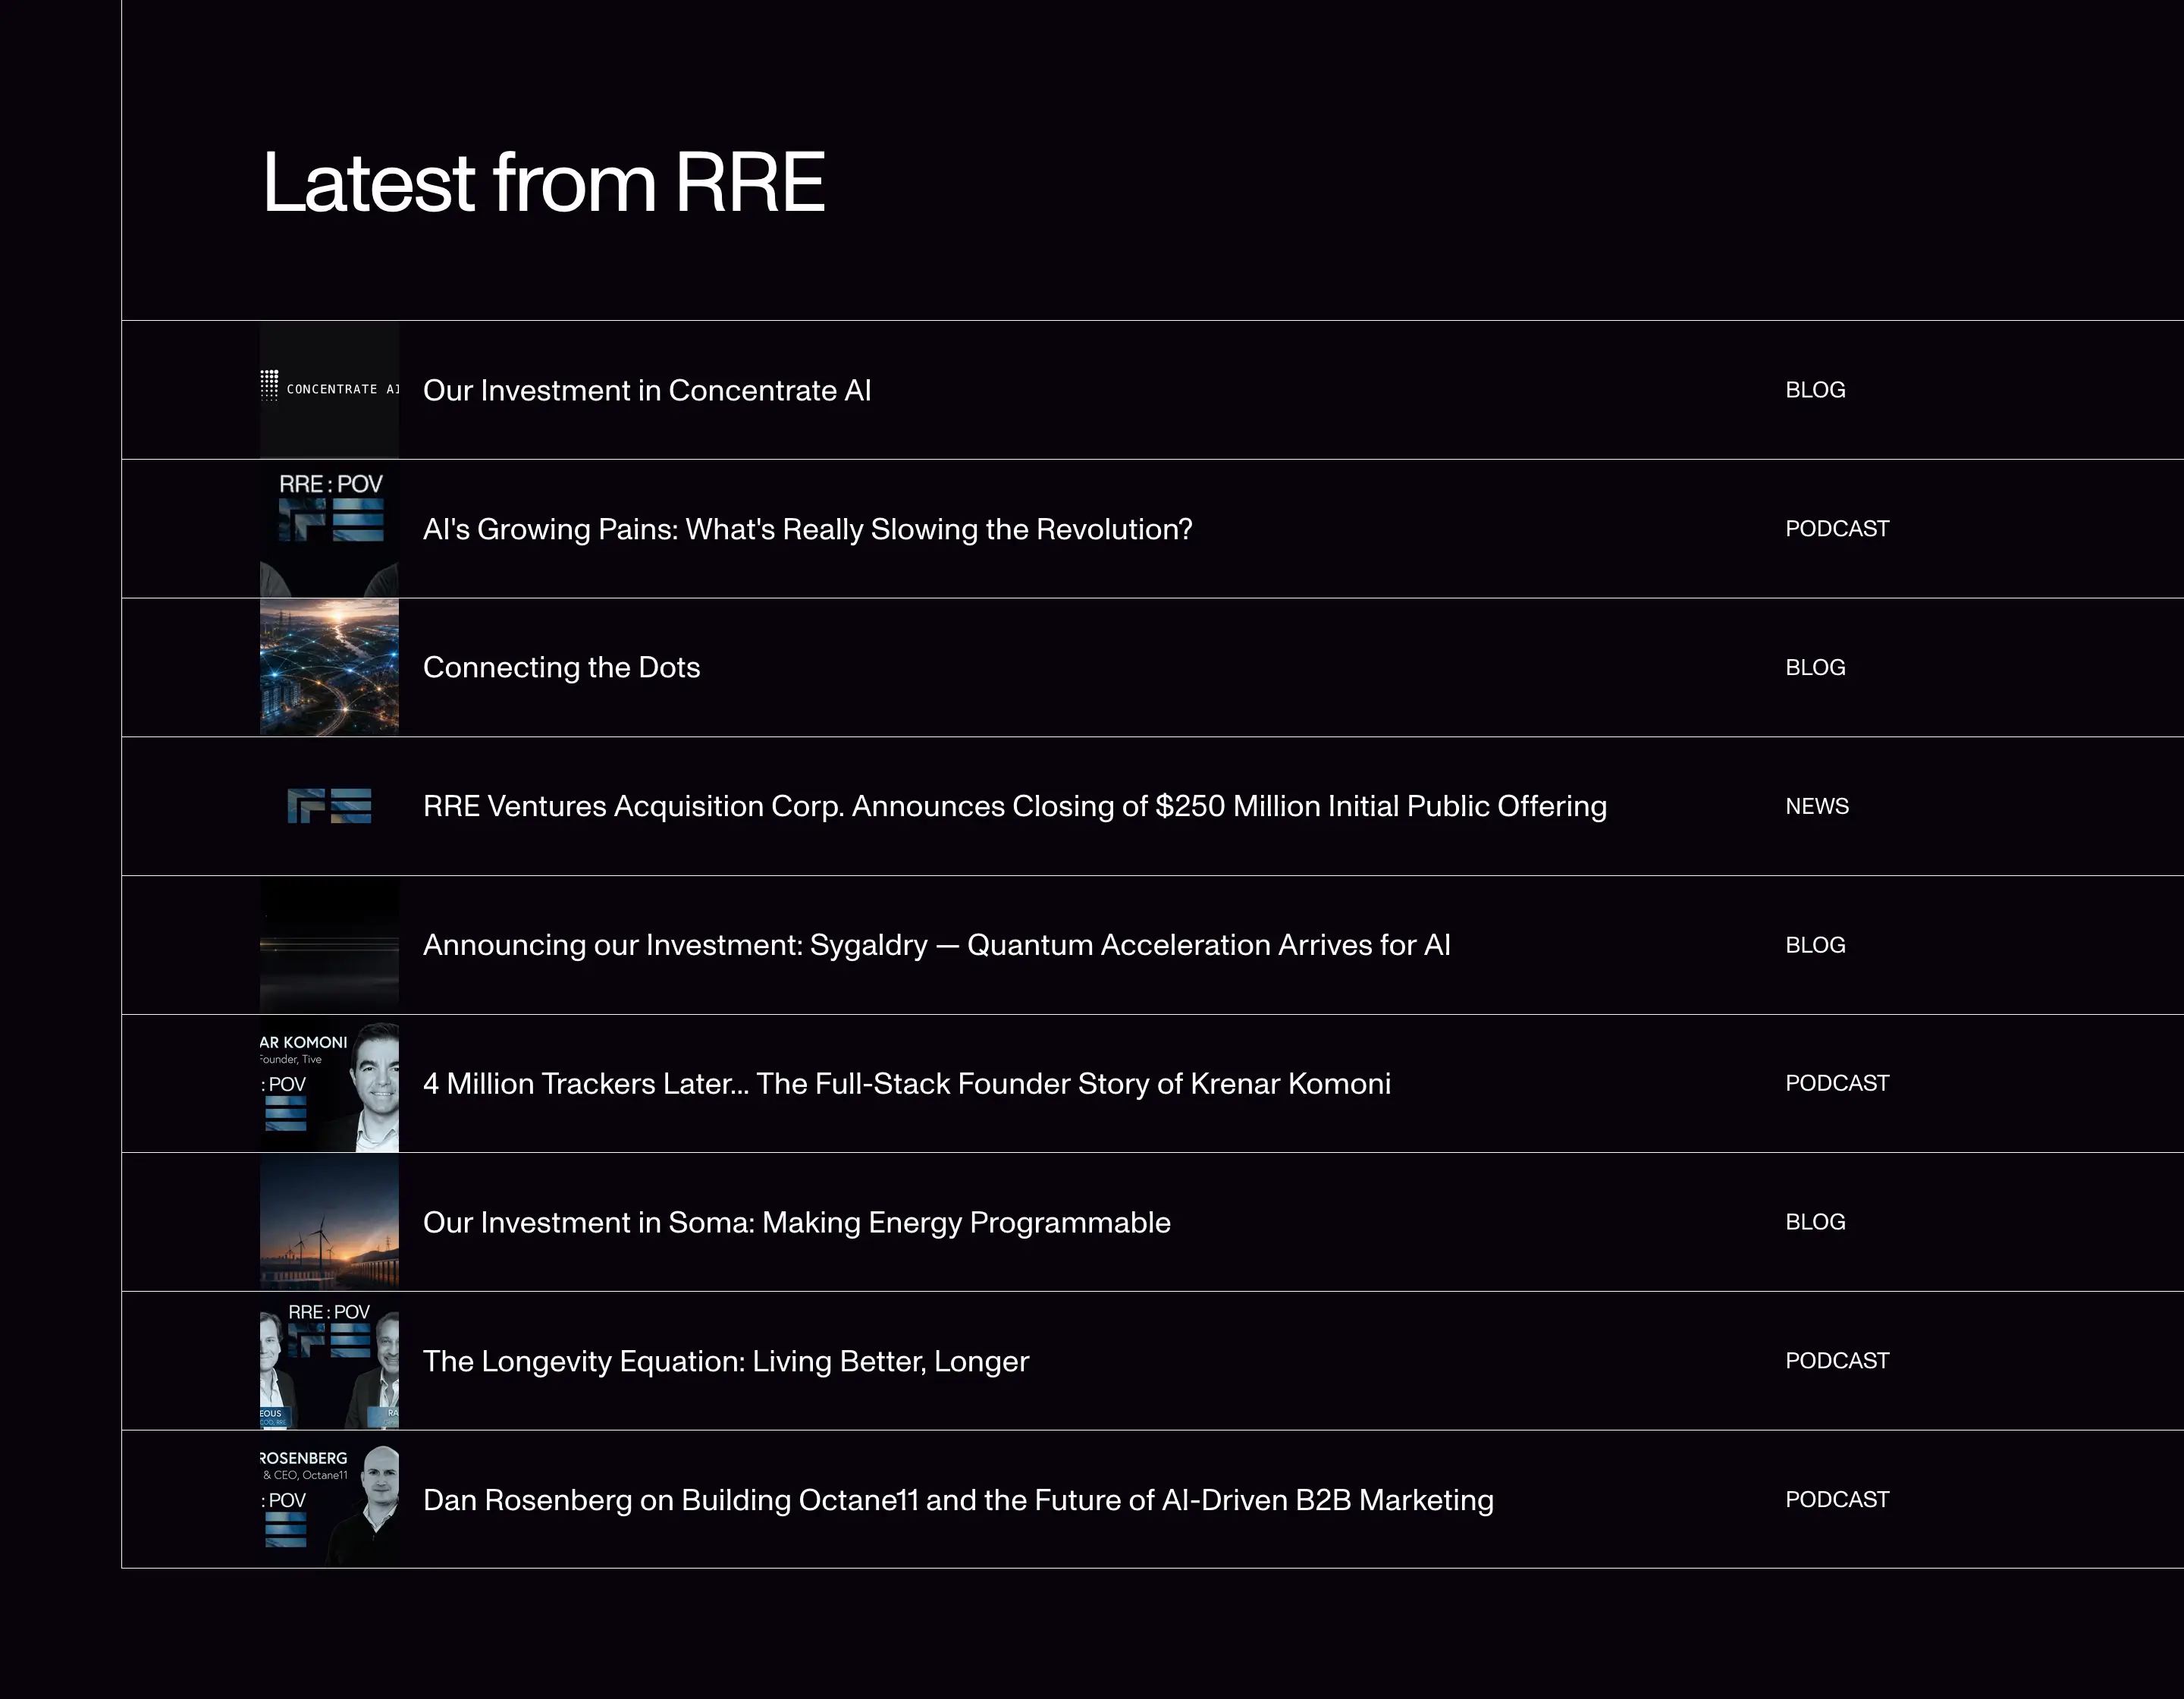Click the Krenar Komoni portrait thumbnail
Image resolution: width=2184 pixels, height=1699 pixels.
(329, 1084)
